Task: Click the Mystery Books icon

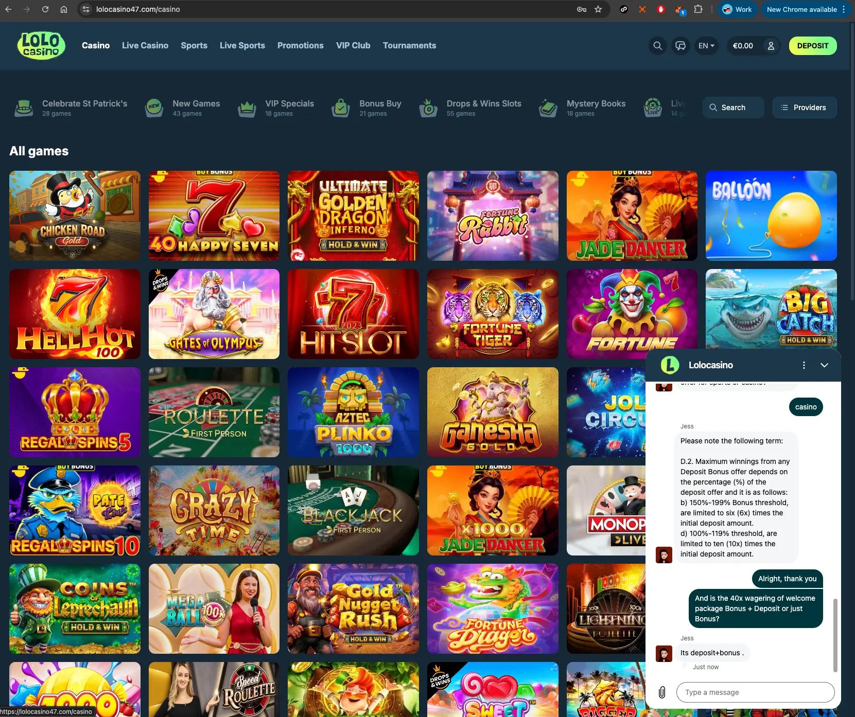Action: 548,107
